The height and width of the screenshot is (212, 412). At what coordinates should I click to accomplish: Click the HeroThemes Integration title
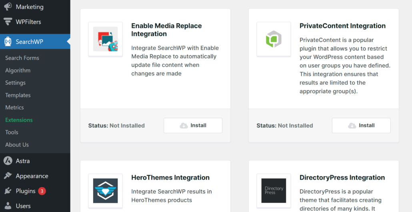coord(170,178)
